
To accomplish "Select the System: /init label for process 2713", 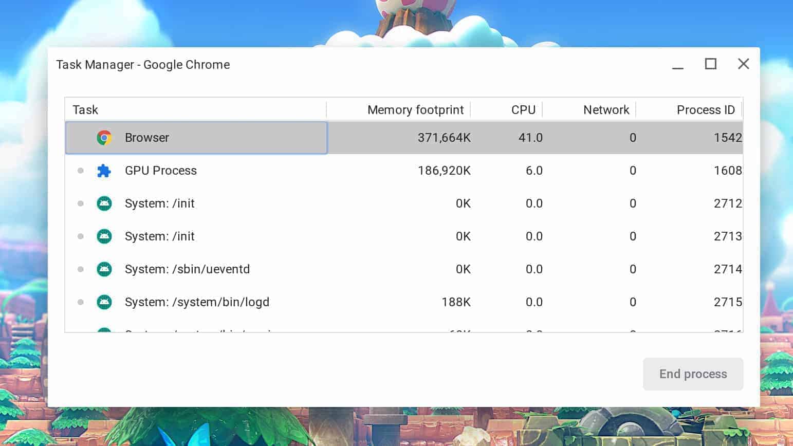I will (160, 236).
